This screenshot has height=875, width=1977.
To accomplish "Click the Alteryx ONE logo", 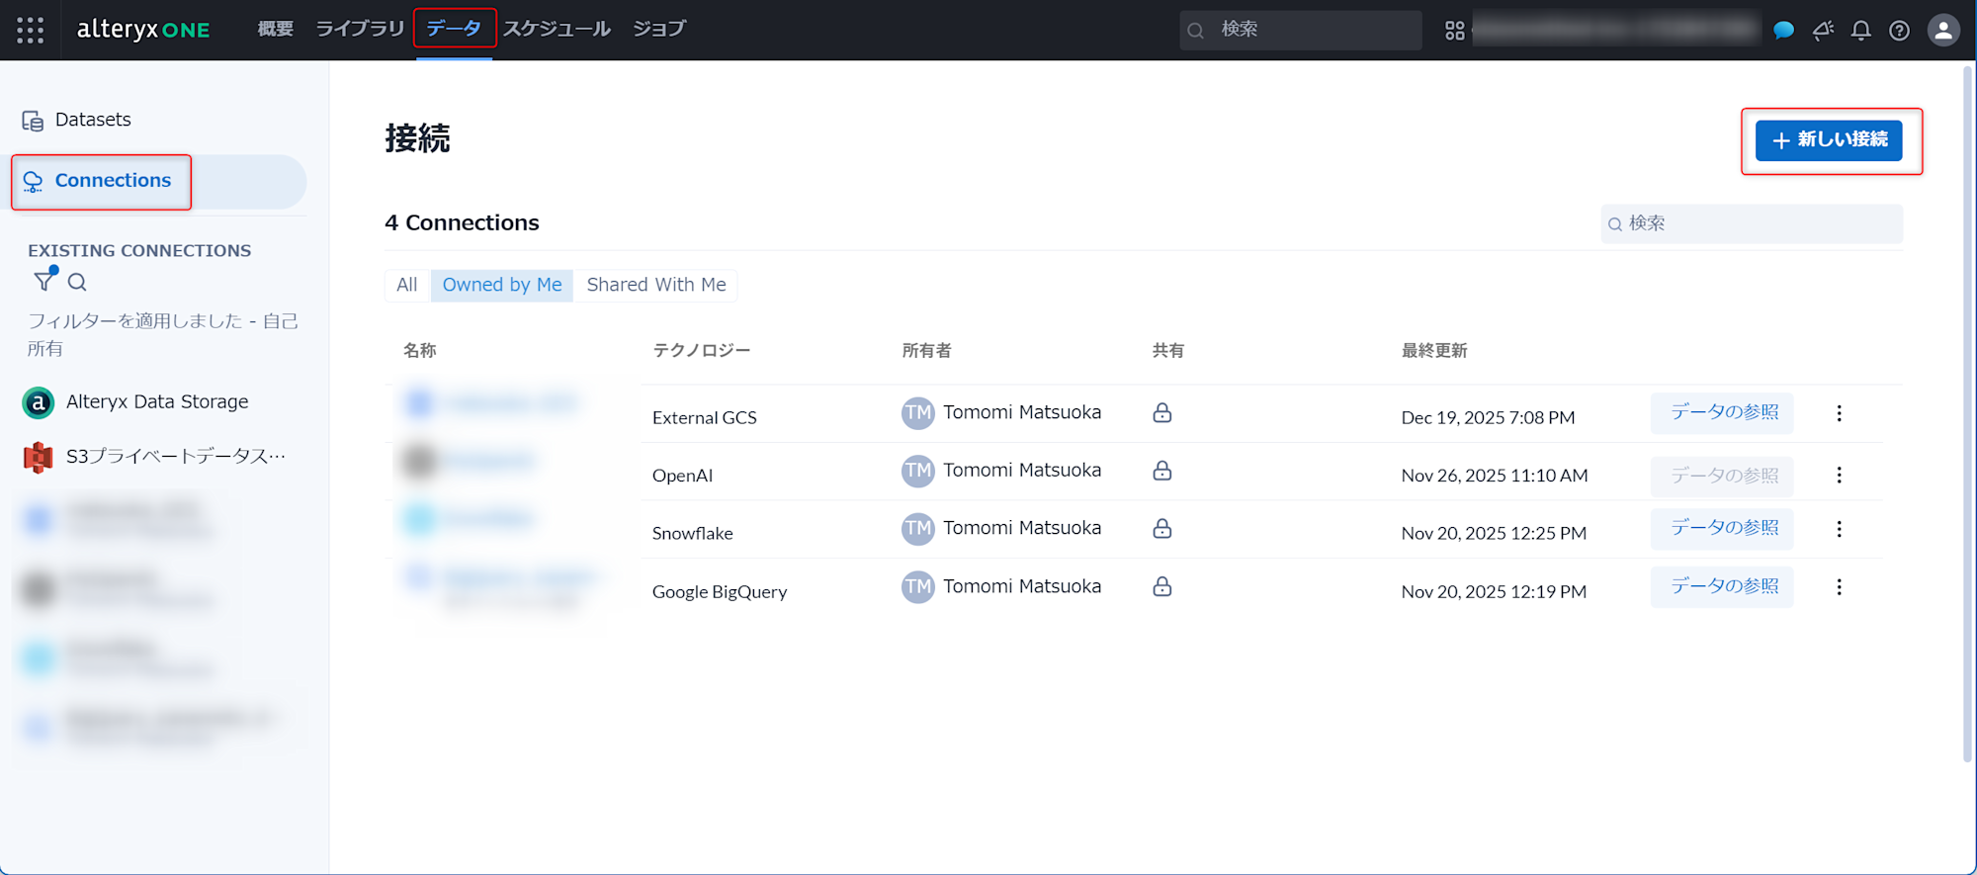I will (143, 30).
